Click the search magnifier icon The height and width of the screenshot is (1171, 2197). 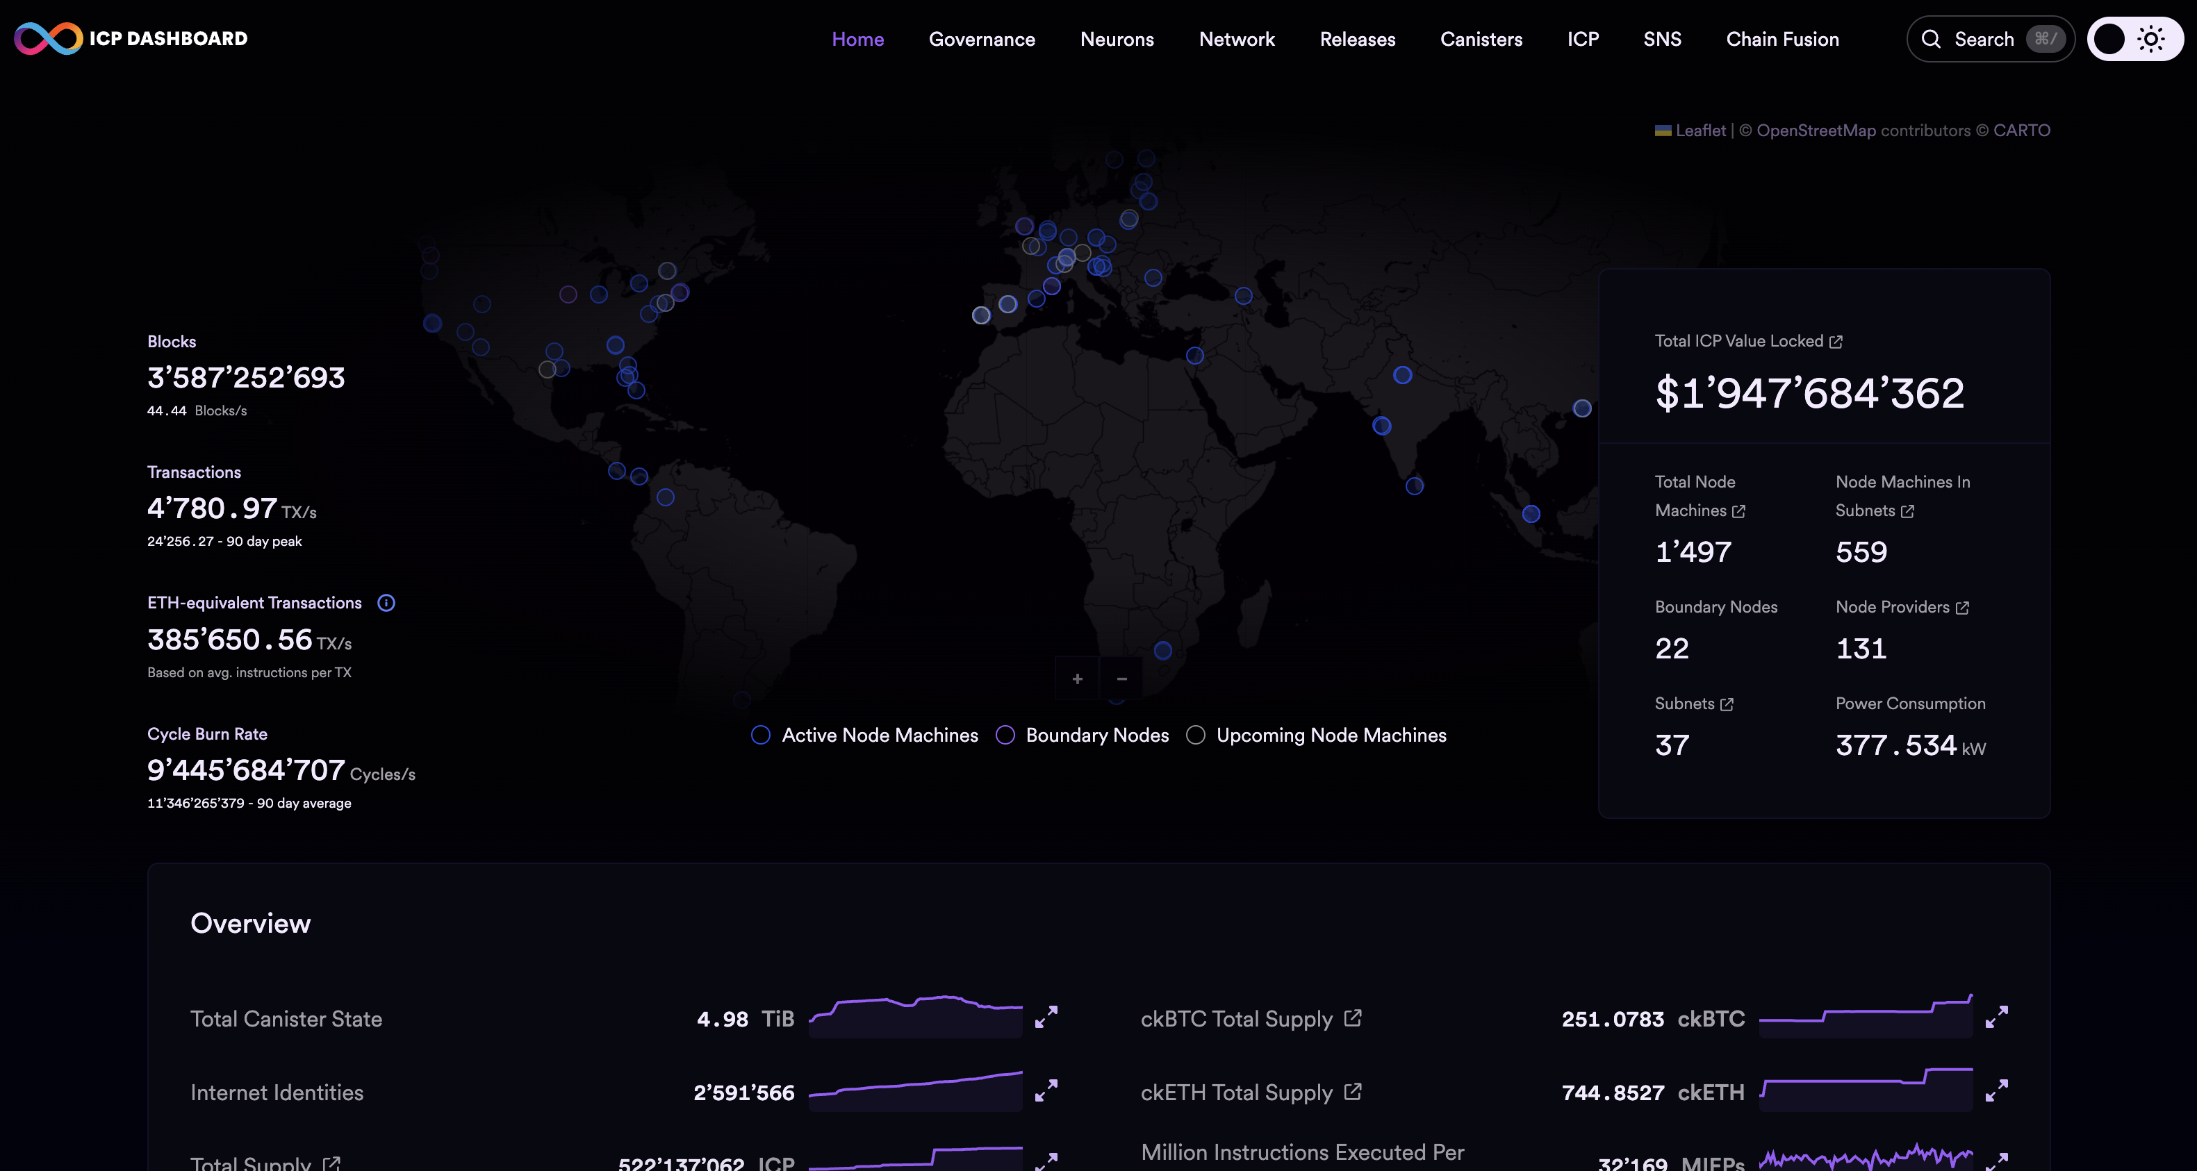(1931, 39)
